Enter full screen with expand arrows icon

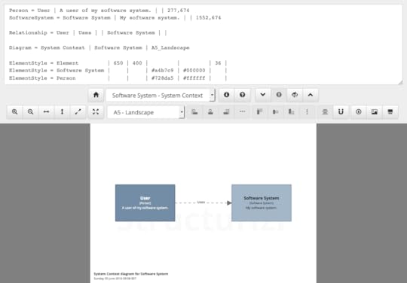pos(96,112)
